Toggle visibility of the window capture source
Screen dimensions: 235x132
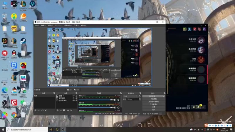pyautogui.click(x=73, y=98)
